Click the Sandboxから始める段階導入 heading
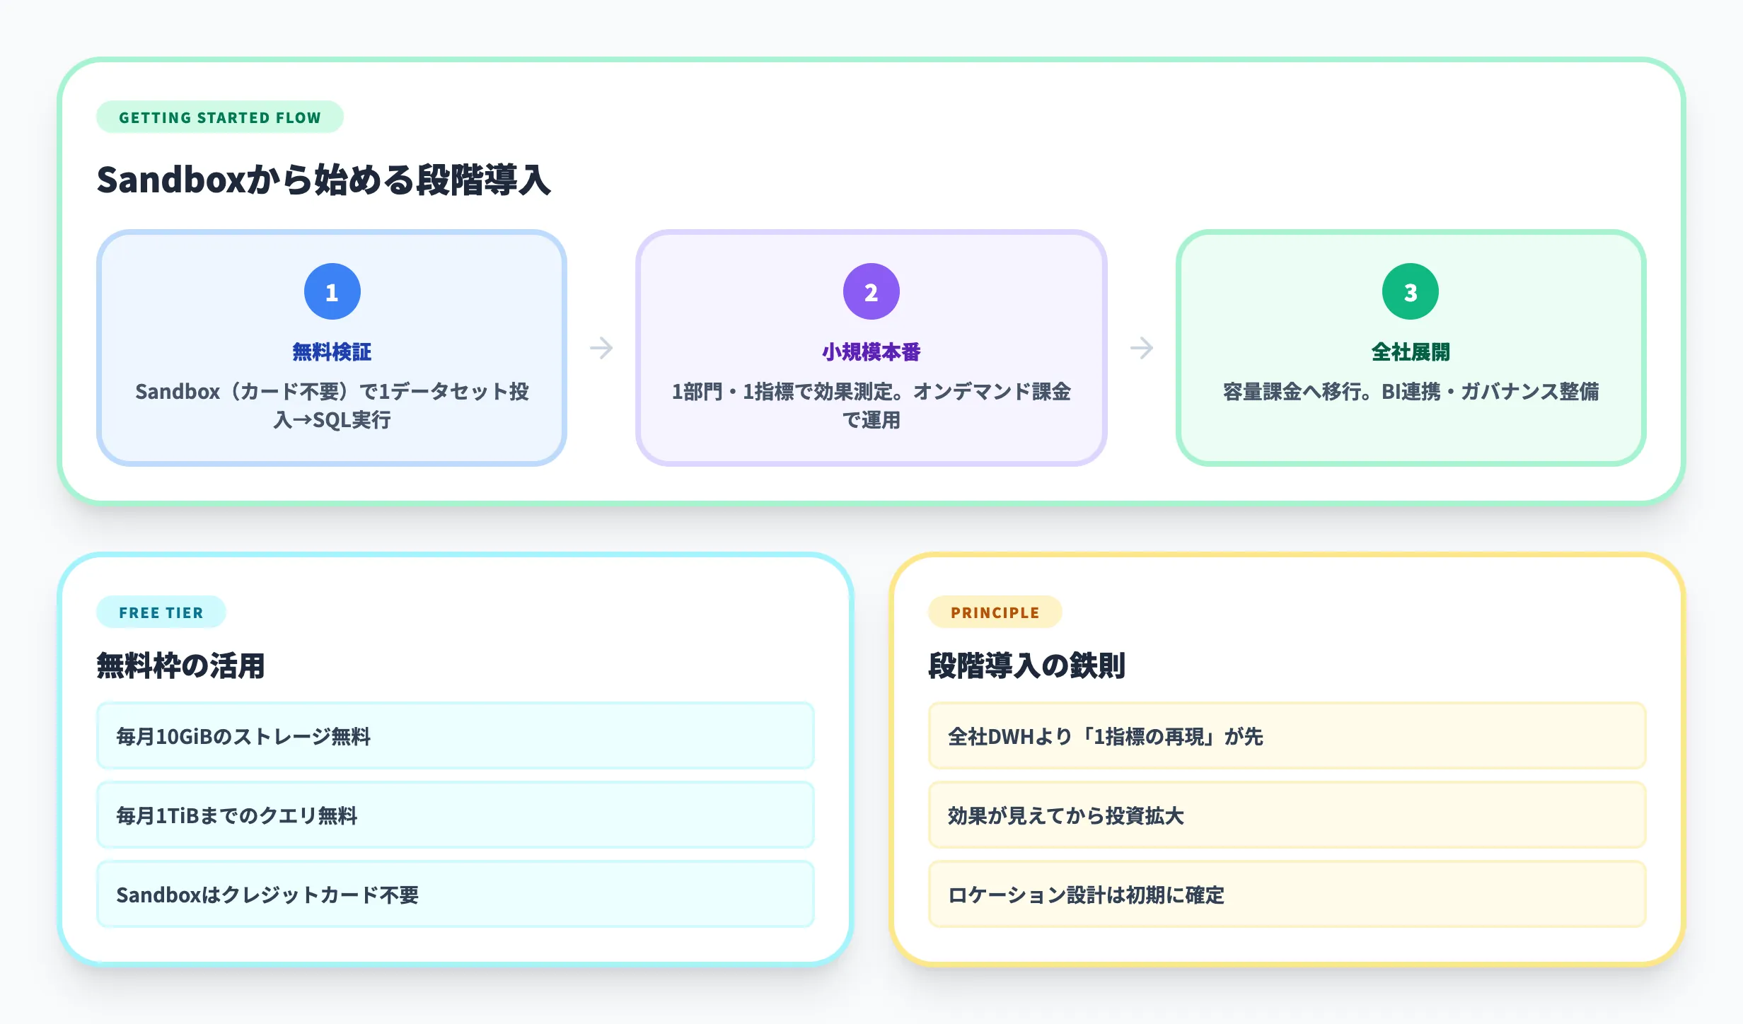1743x1024 pixels. click(x=325, y=181)
